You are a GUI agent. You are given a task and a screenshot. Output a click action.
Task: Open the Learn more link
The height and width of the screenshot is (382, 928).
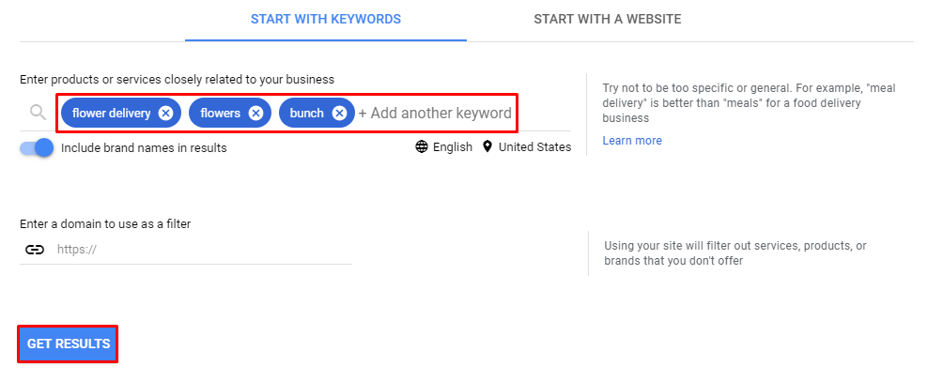coord(632,140)
